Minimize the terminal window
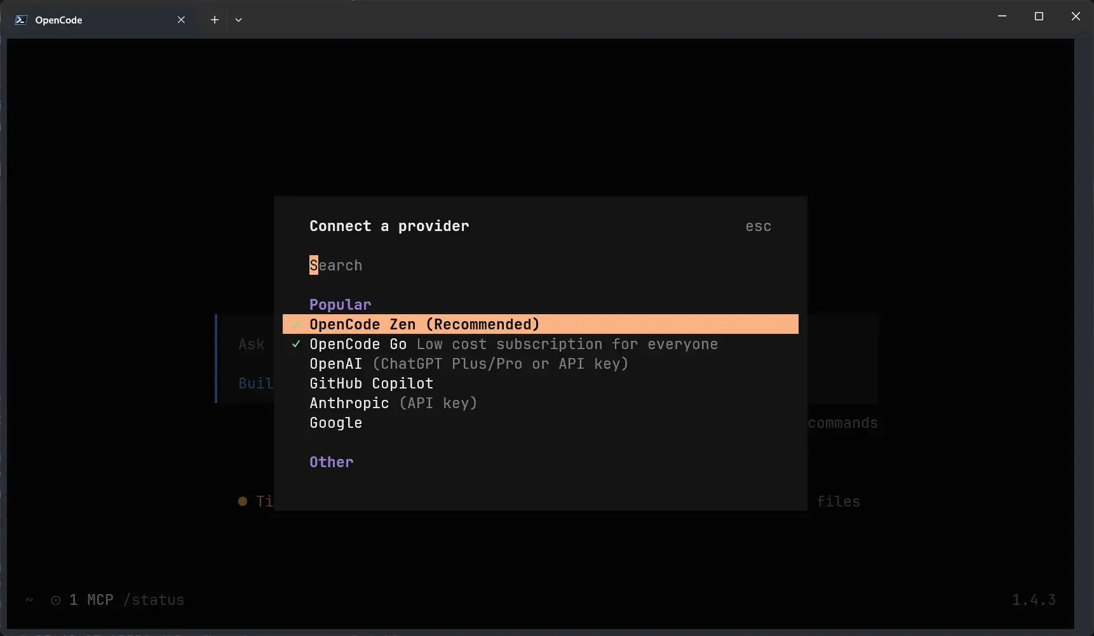The image size is (1094, 636). (x=1003, y=16)
